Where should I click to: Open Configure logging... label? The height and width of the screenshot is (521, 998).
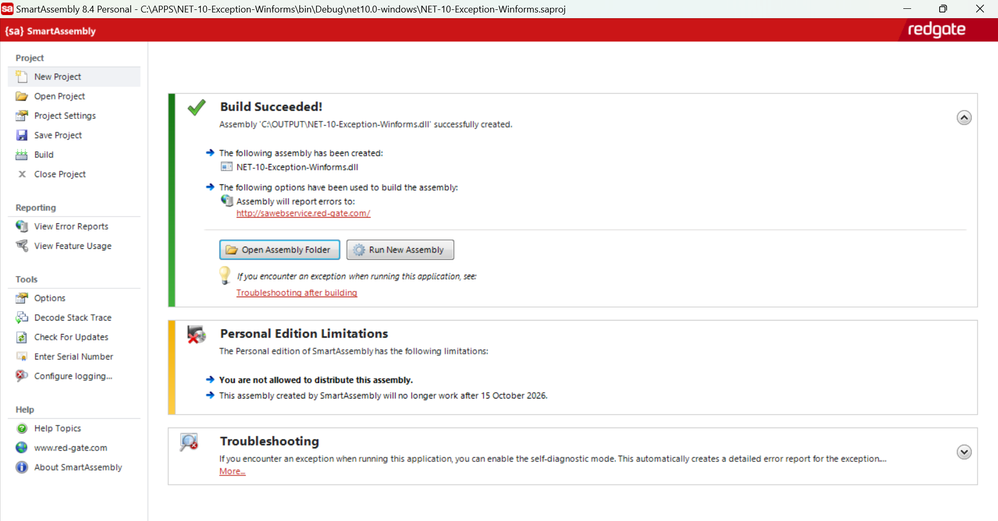click(73, 376)
